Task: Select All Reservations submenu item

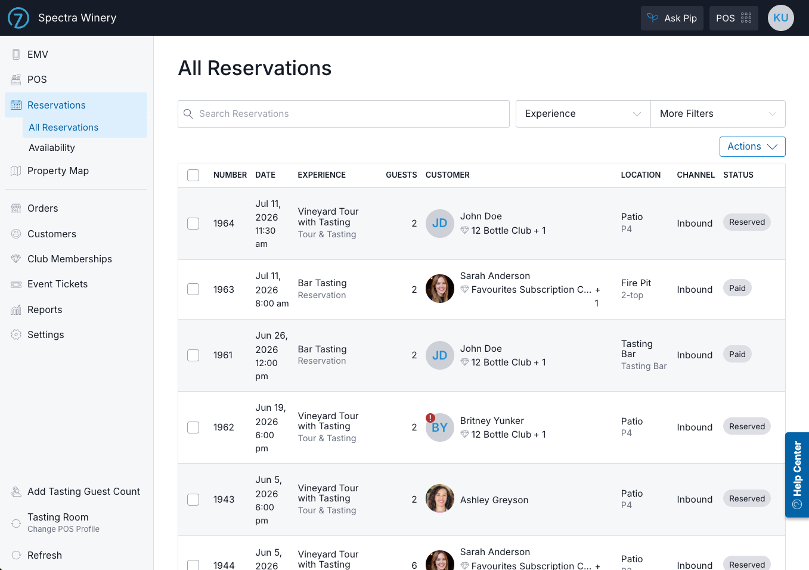Action: tap(85, 128)
